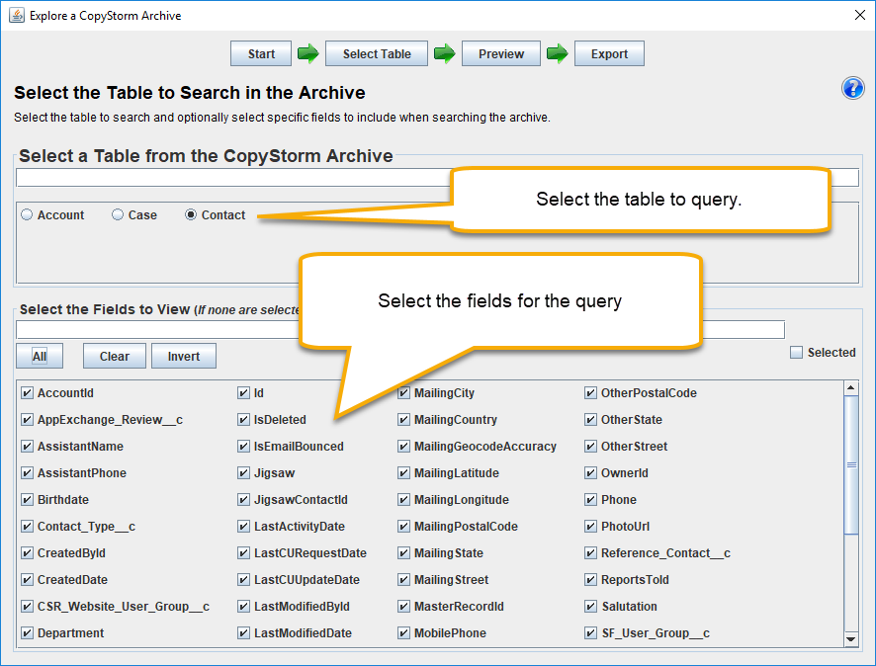Select the Account table radio button
Screen dimensions: 876x666
coord(27,214)
